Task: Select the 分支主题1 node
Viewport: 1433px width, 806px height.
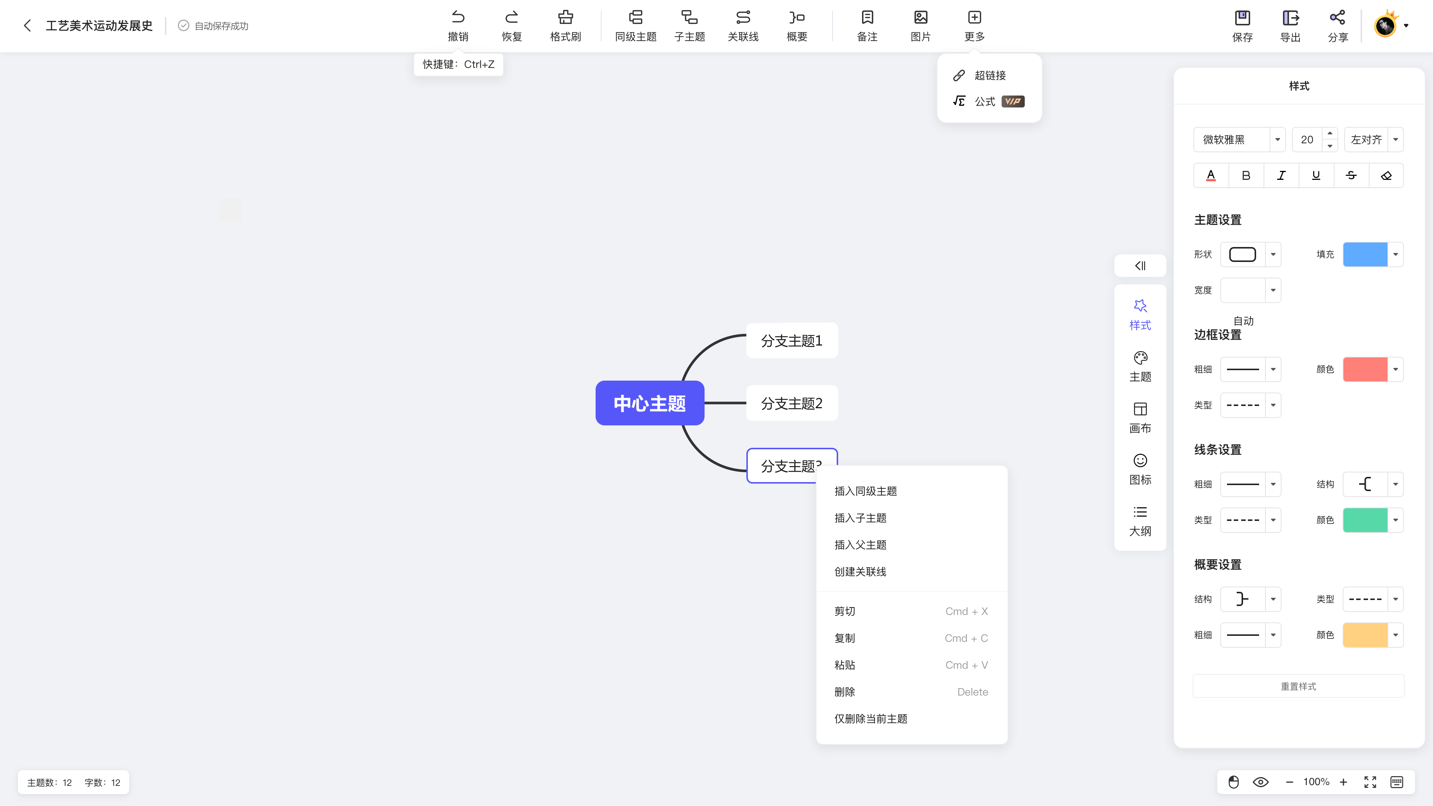Action: coord(791,340)
